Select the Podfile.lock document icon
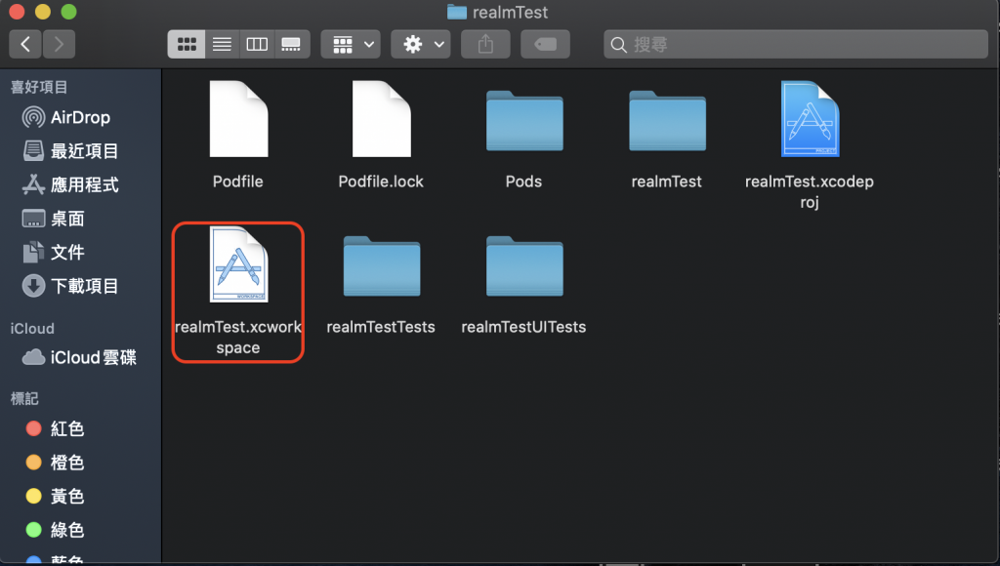This screenshot has height=566, width=1000. click(x=382, y=118)
